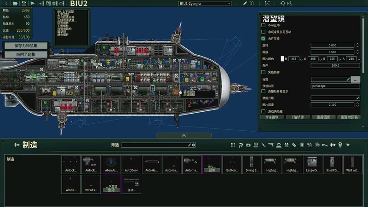Select the Diving S... assembly thumbnail
The height and width of the screenshot is (207, 368).
[252, 164]
